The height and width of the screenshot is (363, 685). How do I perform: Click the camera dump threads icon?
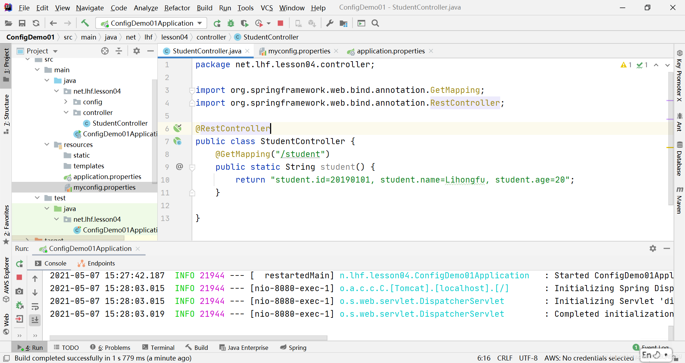click(x=20, y=291)
